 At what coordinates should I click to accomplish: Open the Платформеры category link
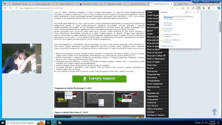[x=153, y=81]
